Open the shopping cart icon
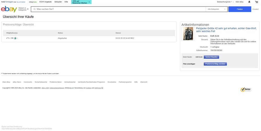Image resolution: width=261 pixels, height=131 pixels. click(256, 2)
